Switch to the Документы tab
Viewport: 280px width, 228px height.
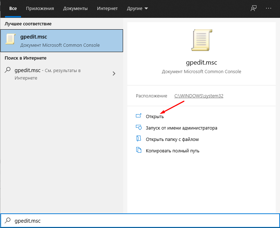(75, 9)
